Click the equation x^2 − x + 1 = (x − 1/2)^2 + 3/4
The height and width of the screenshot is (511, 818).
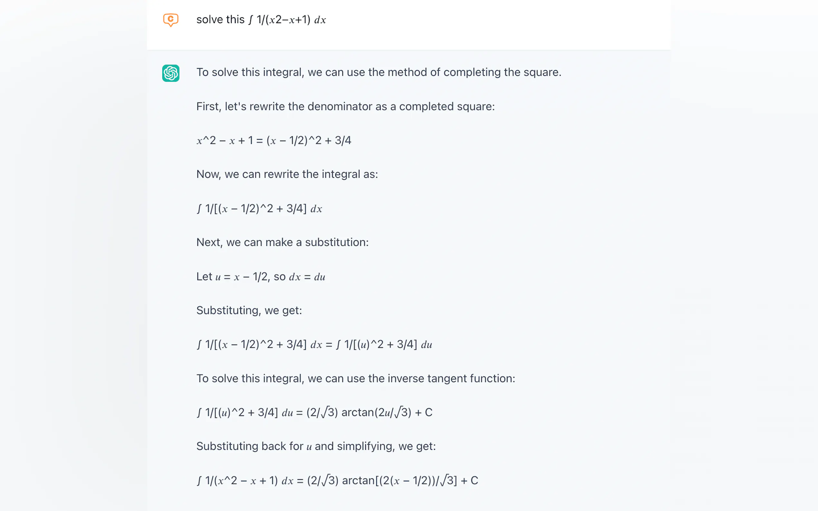pyautogui.click(x=273, y=141)
